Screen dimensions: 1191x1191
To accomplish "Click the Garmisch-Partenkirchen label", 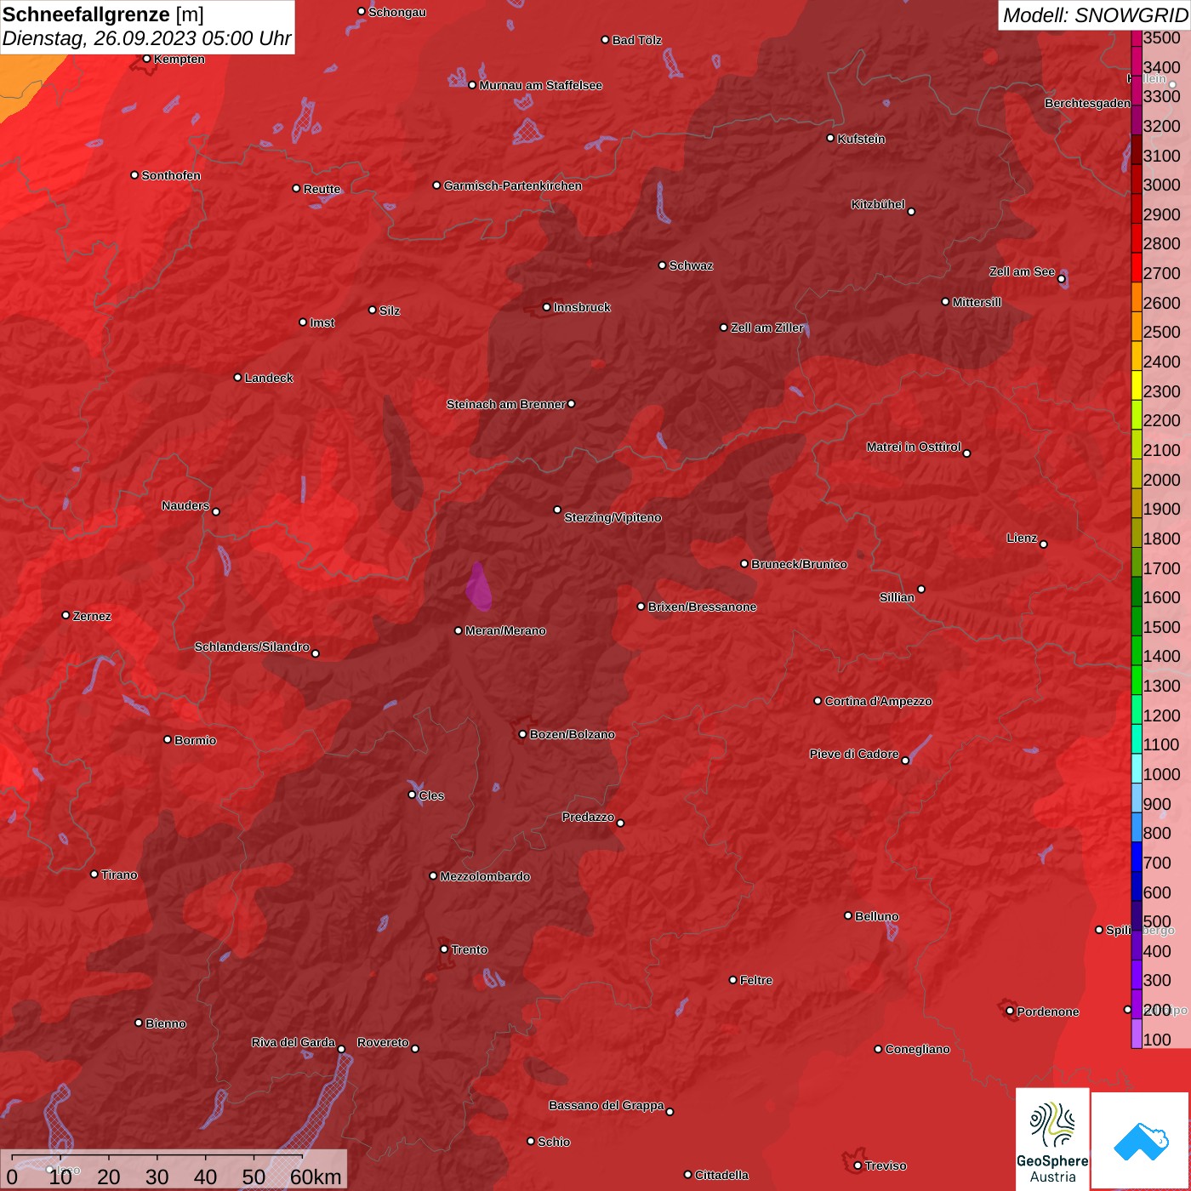I will click(513, 185).
